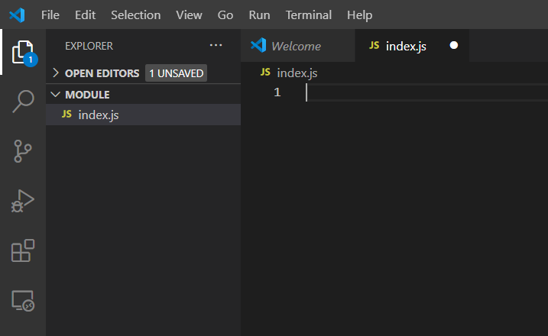The height and width of the screenshot is (336, 548).
Task: Select the index.js editor tab
Action: click(406, 46)
